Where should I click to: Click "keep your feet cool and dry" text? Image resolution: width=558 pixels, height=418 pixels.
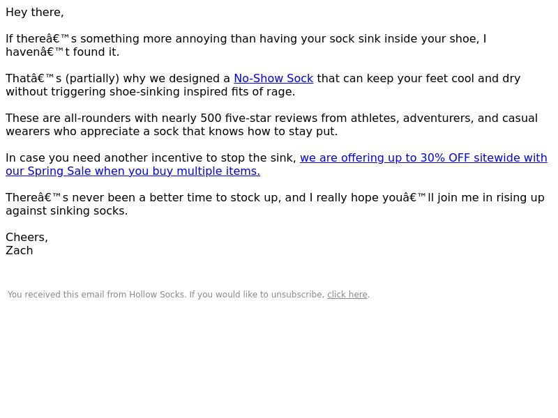click(x=444, y=78)
